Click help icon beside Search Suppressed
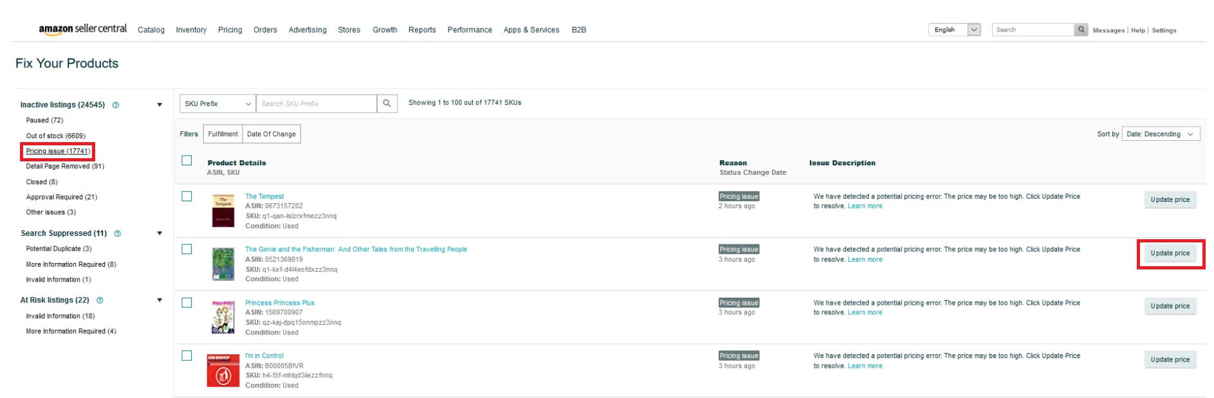 click(x=118, y=233)
